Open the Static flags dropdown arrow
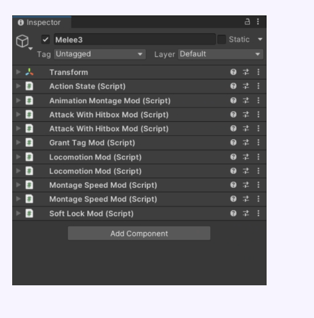Image resolution: width=314 pixels, height=318 pixels. point(260,39)
